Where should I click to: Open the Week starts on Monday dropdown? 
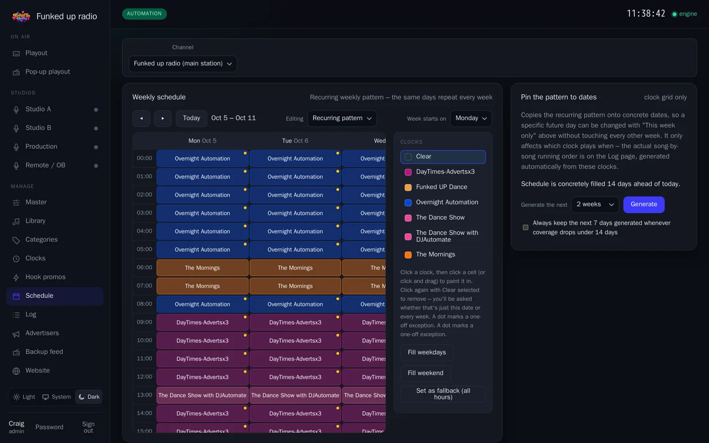471,118
